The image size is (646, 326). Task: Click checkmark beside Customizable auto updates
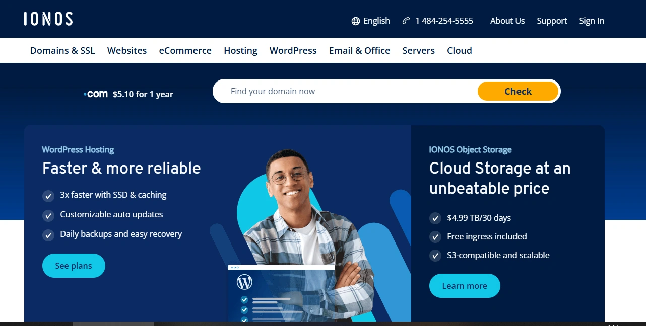tap(48, 215)
